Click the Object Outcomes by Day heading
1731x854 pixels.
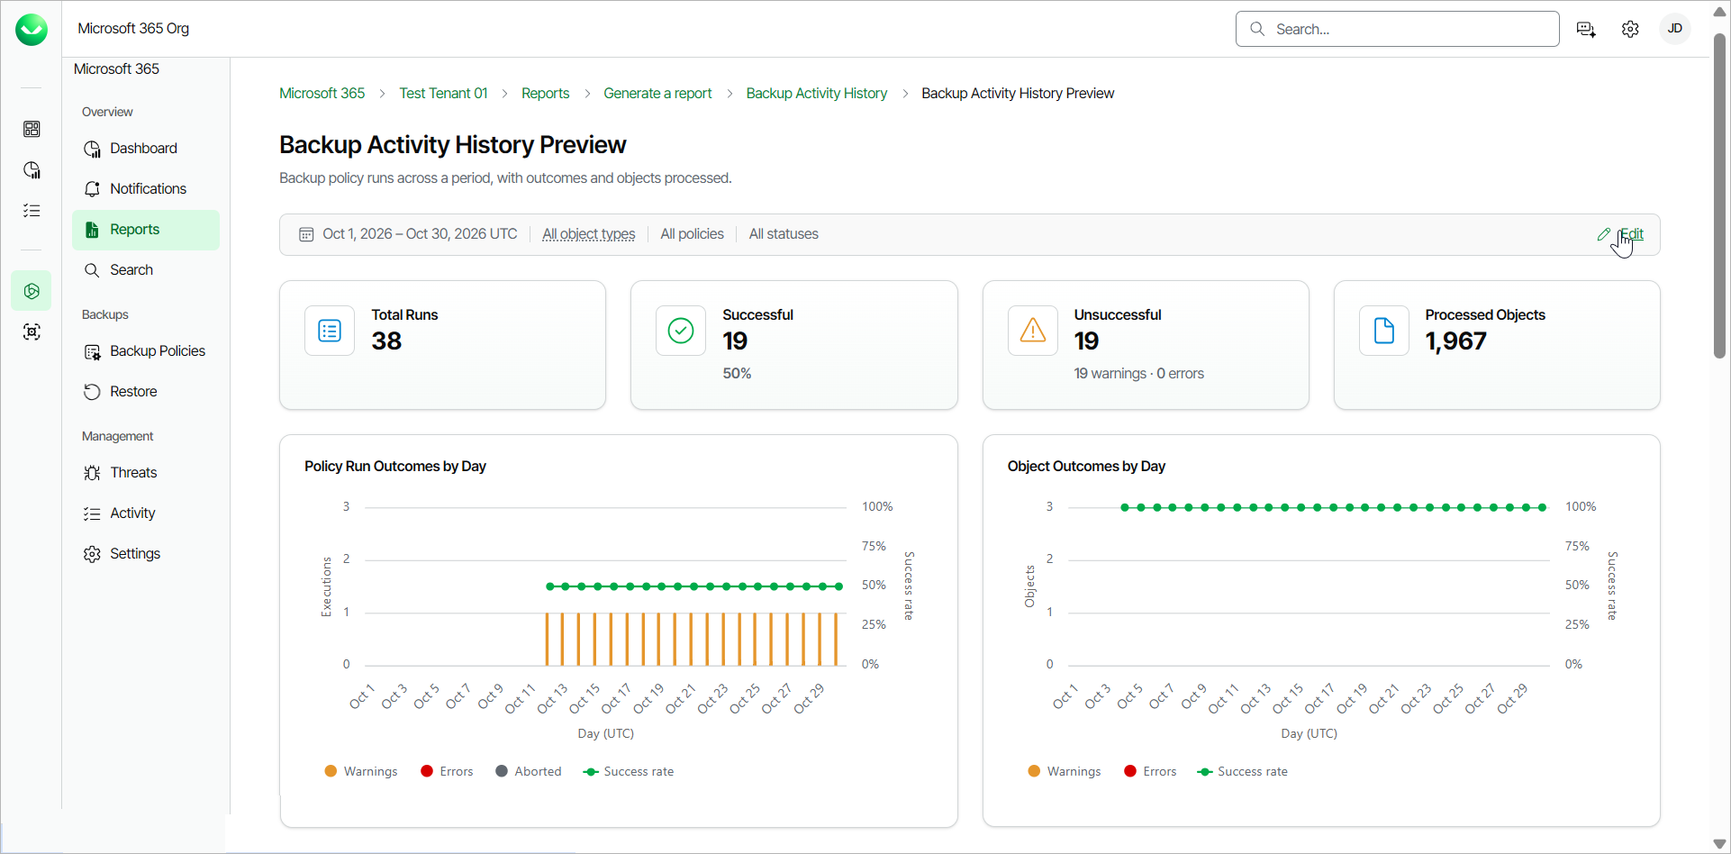[1086, 467]
